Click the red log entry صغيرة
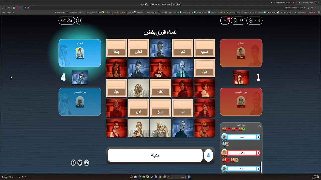The height and width of the screenshot is (180, 321). click(242, 153)
